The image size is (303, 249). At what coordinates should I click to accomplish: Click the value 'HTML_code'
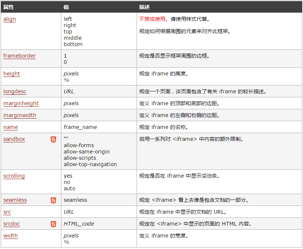pyautogui.click(x=79, y=224)
